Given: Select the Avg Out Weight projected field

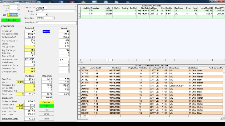Looking at the screenshot, I should (31, 50).
